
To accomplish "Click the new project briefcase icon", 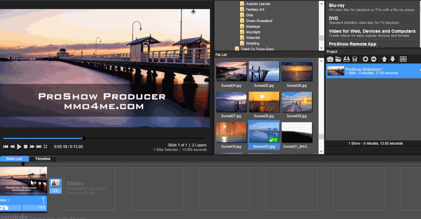I will click(x=330, y=59).
